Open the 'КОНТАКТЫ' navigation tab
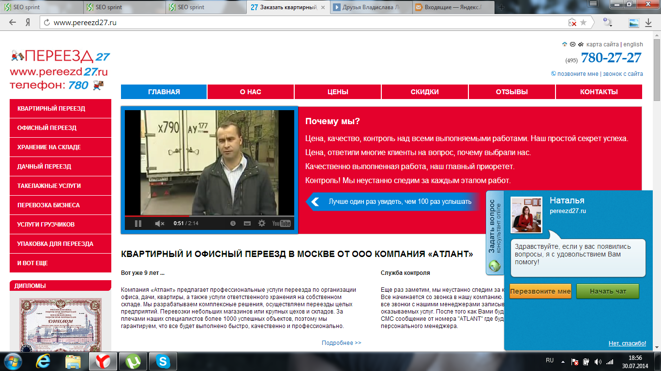Screen dimensions: 661x371 599,92
